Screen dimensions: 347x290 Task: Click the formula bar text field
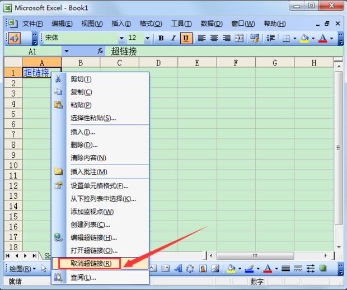click(x=223, y=52)
